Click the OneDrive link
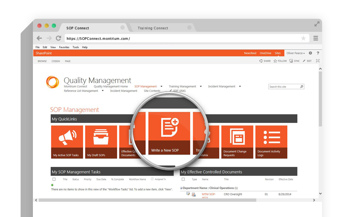 266,53
